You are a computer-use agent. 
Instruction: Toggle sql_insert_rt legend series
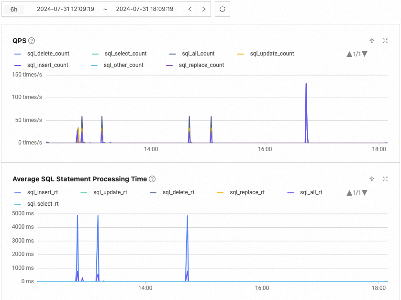pyautogui.click(x=36, y=192)
